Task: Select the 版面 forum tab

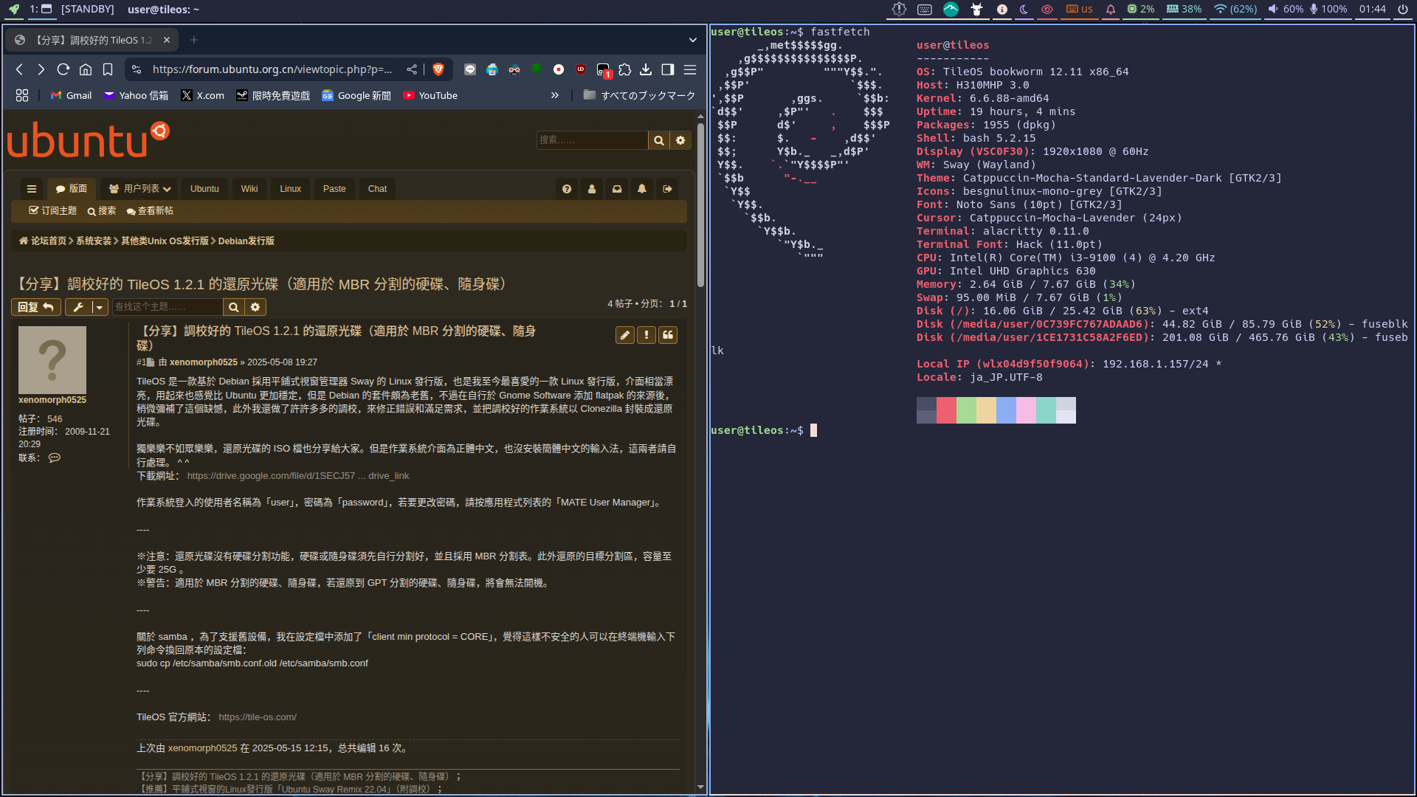Action: [x=72, y=189]
